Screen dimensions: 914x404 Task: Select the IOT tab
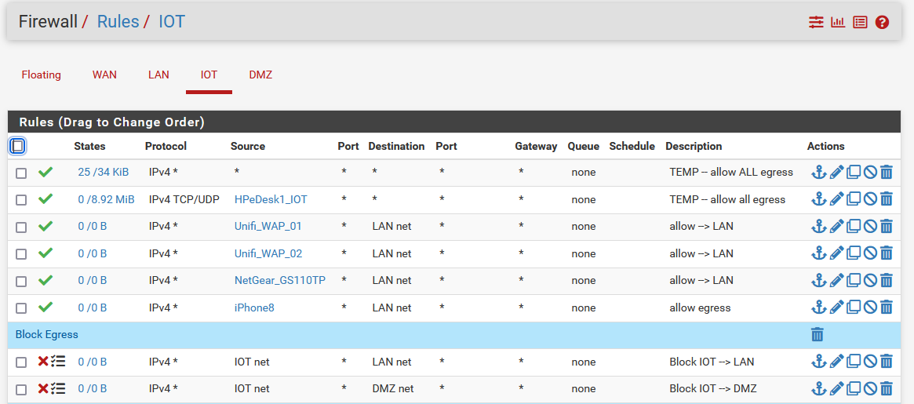click(209, 75)
